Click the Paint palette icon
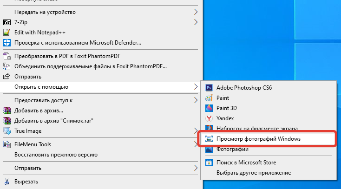The image size is (341, 189). 209,98
